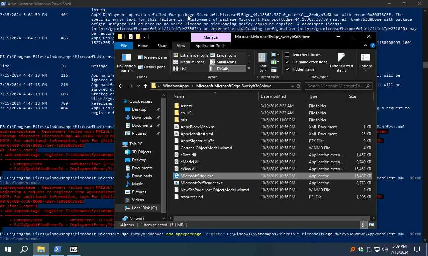Select MicrosoftEdge.exe application icon

click(x=177, y=176)
